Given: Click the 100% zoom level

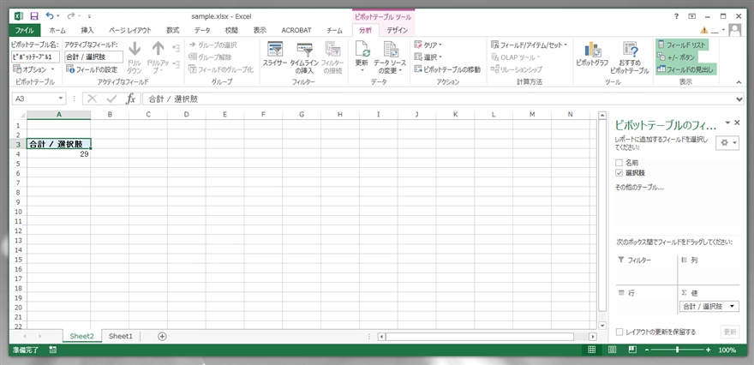Looking at the screenshot, I should tap(727, 350).
